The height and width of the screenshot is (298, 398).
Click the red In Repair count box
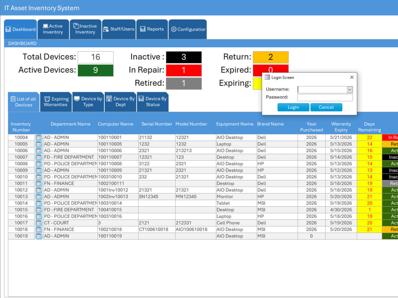pos(184,70)
